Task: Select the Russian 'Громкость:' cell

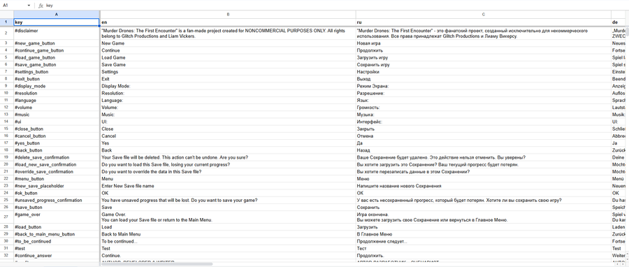Action: [x=483, y=108]
